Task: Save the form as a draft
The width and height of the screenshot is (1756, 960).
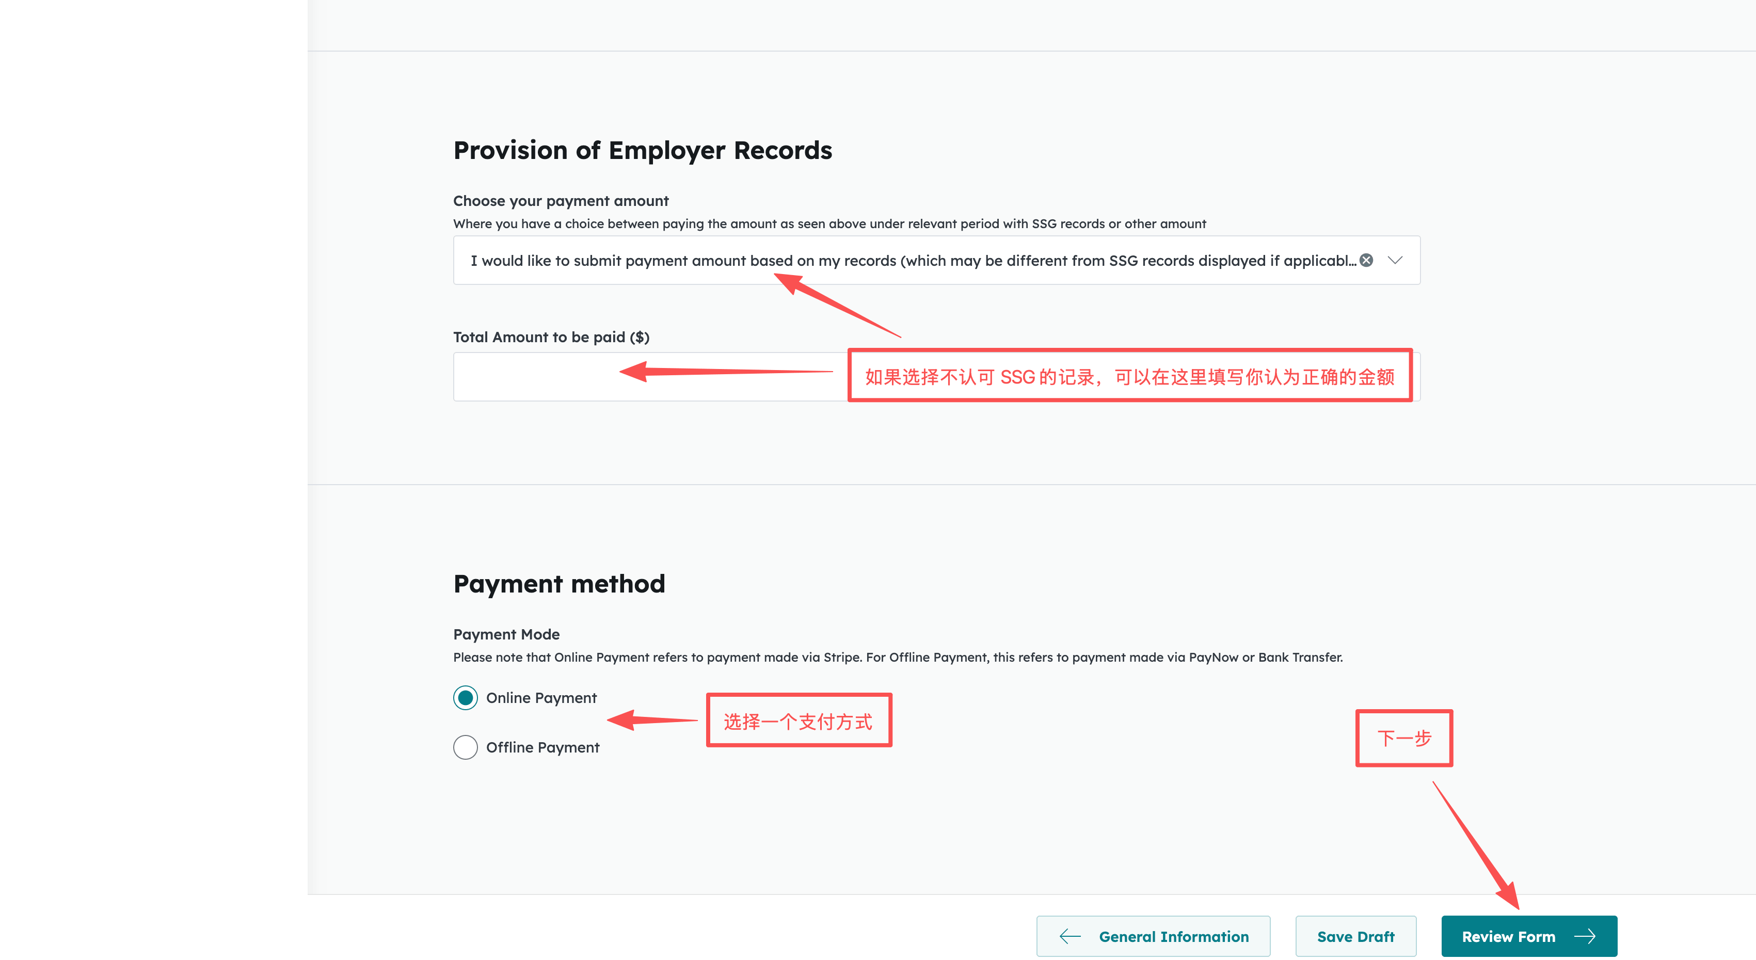Action: tap(1355, 935)
